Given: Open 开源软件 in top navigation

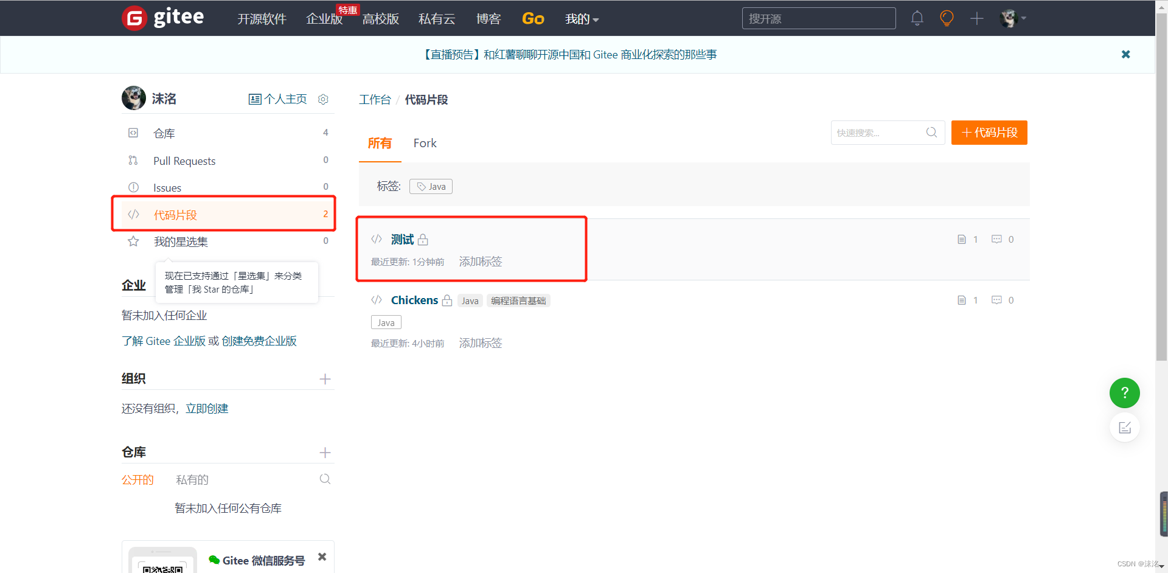Looking at the screenshot, I should click(262, 19).
